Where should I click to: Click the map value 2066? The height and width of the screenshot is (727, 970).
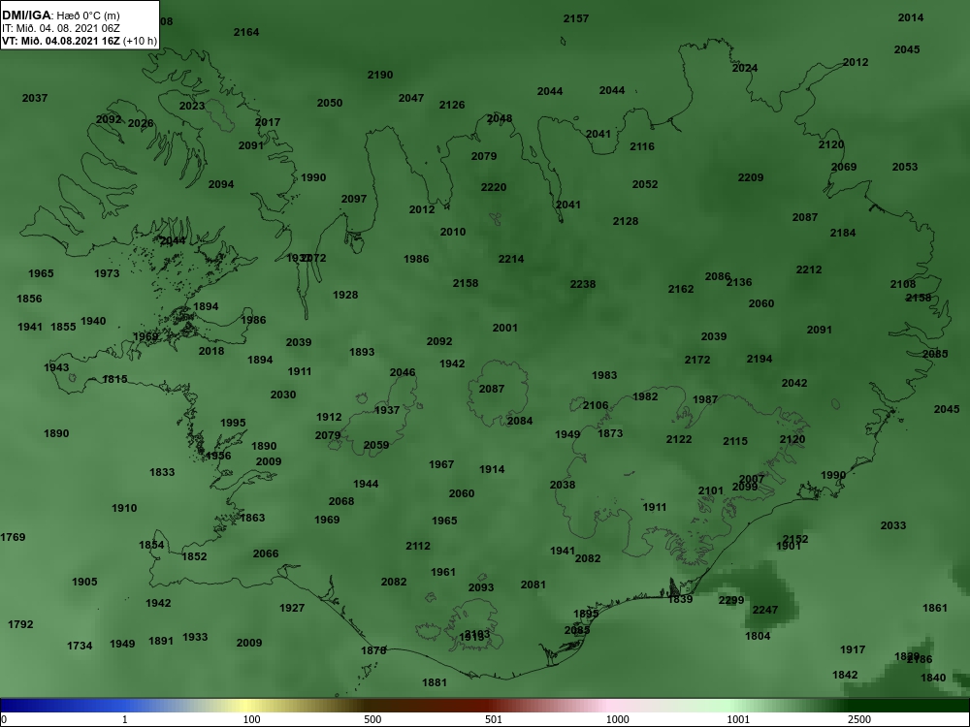click(x=266, y=553)
